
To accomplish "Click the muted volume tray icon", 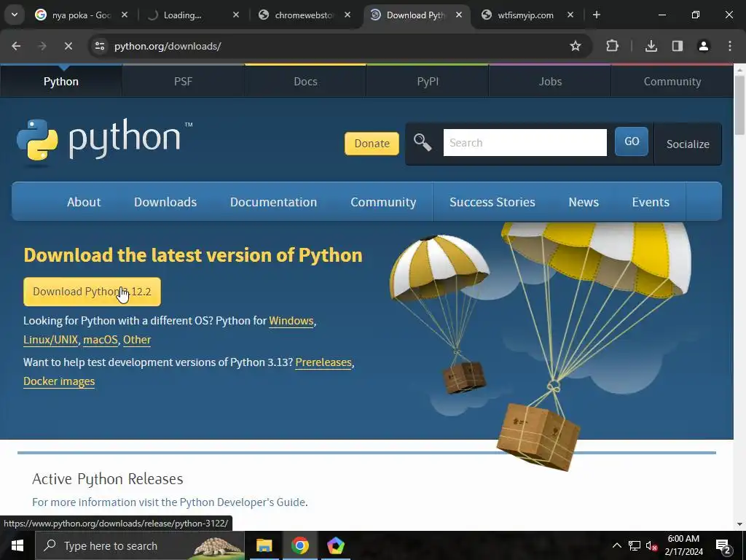I will coord(652,545).
